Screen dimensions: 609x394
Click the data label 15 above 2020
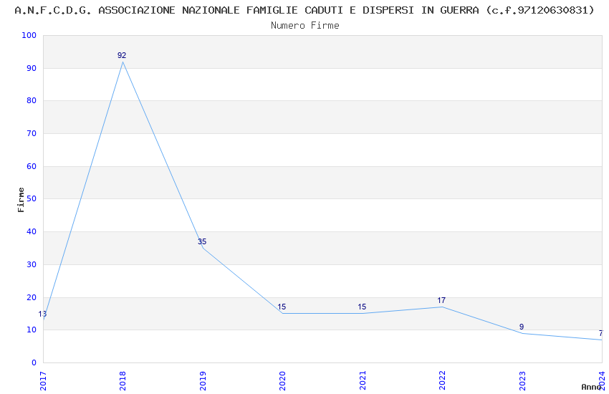point(282,307)
